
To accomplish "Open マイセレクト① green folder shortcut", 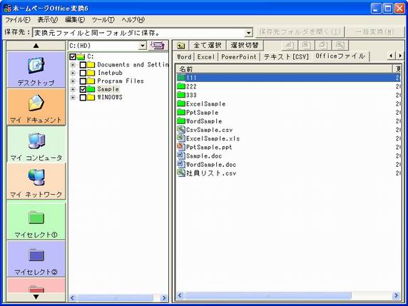I will pos(36,221).
